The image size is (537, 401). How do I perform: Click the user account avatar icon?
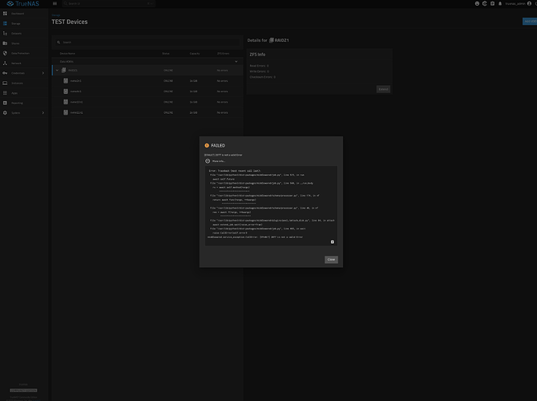(x=529, y=3)
